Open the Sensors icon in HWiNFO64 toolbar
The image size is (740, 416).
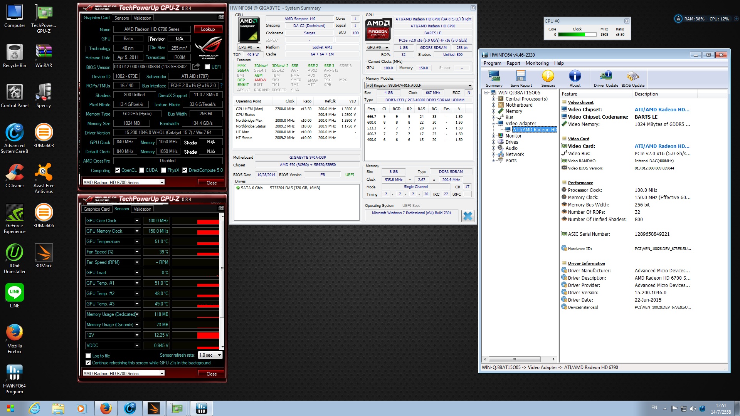tap(548, 78)
